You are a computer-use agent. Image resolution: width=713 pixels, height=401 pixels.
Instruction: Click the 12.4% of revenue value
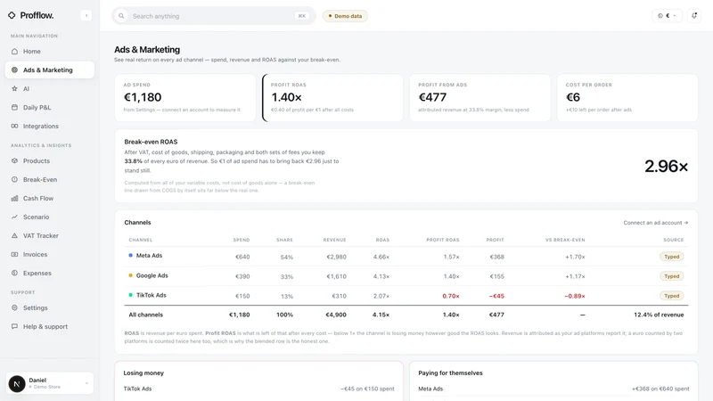[x=659, y=315]
